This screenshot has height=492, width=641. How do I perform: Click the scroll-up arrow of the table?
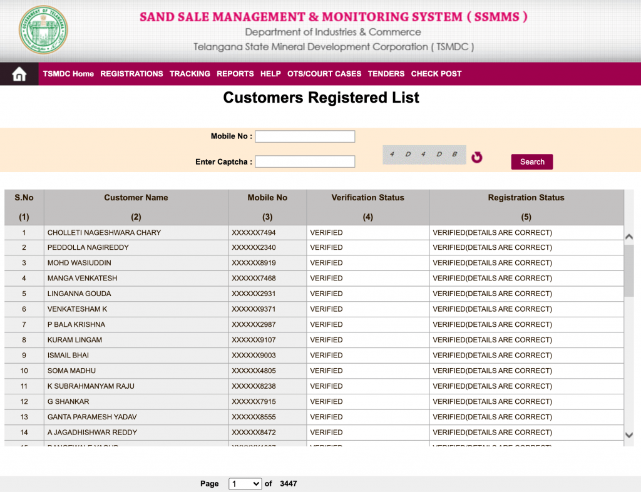(629, 237)
